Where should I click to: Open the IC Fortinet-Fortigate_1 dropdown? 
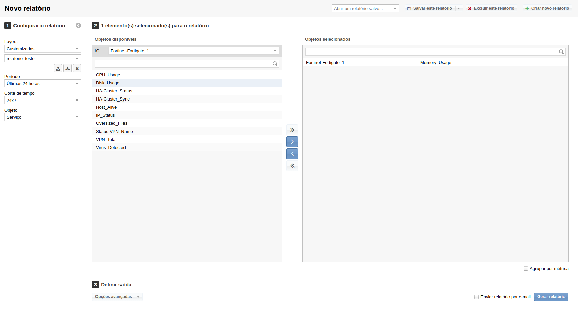tap(194, 51)
